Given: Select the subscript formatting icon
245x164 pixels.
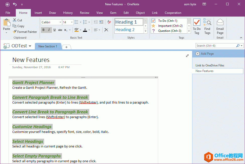Looking at the screenshot, I should pos(65,30).
